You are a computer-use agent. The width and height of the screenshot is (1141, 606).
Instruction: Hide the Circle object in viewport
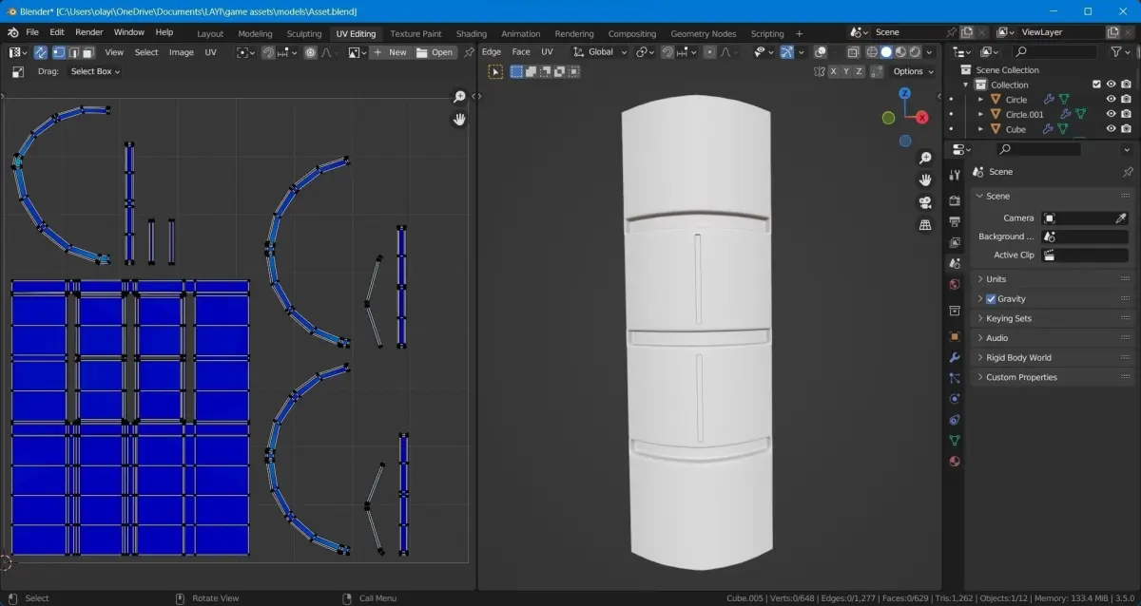[1111, 100]
